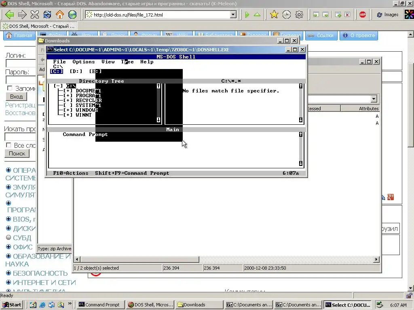Stop page loading with the X icon
Screen dimensions: 414x310
[35, 15]
